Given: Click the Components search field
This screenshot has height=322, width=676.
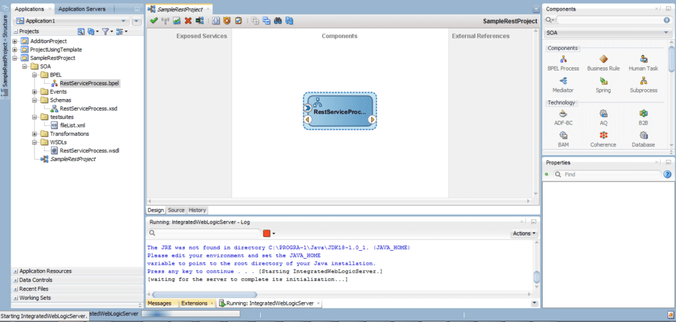Looking at the screenshot, I should [x=609, y=20].
